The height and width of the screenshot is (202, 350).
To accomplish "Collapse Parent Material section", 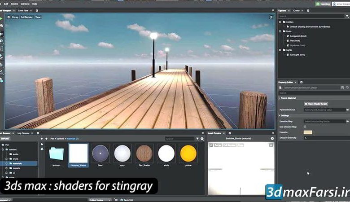I will [x=280, y=98].
